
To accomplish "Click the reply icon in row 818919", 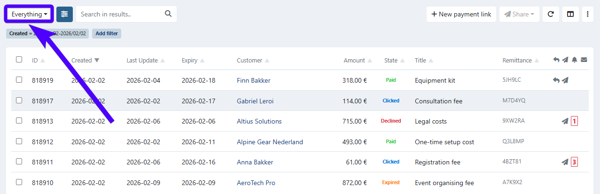I will [556, 80].
